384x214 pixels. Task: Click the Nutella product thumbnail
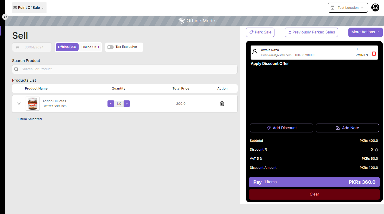click(33, 104)
